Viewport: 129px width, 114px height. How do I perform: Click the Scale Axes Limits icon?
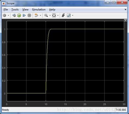(x=54, y=15)
